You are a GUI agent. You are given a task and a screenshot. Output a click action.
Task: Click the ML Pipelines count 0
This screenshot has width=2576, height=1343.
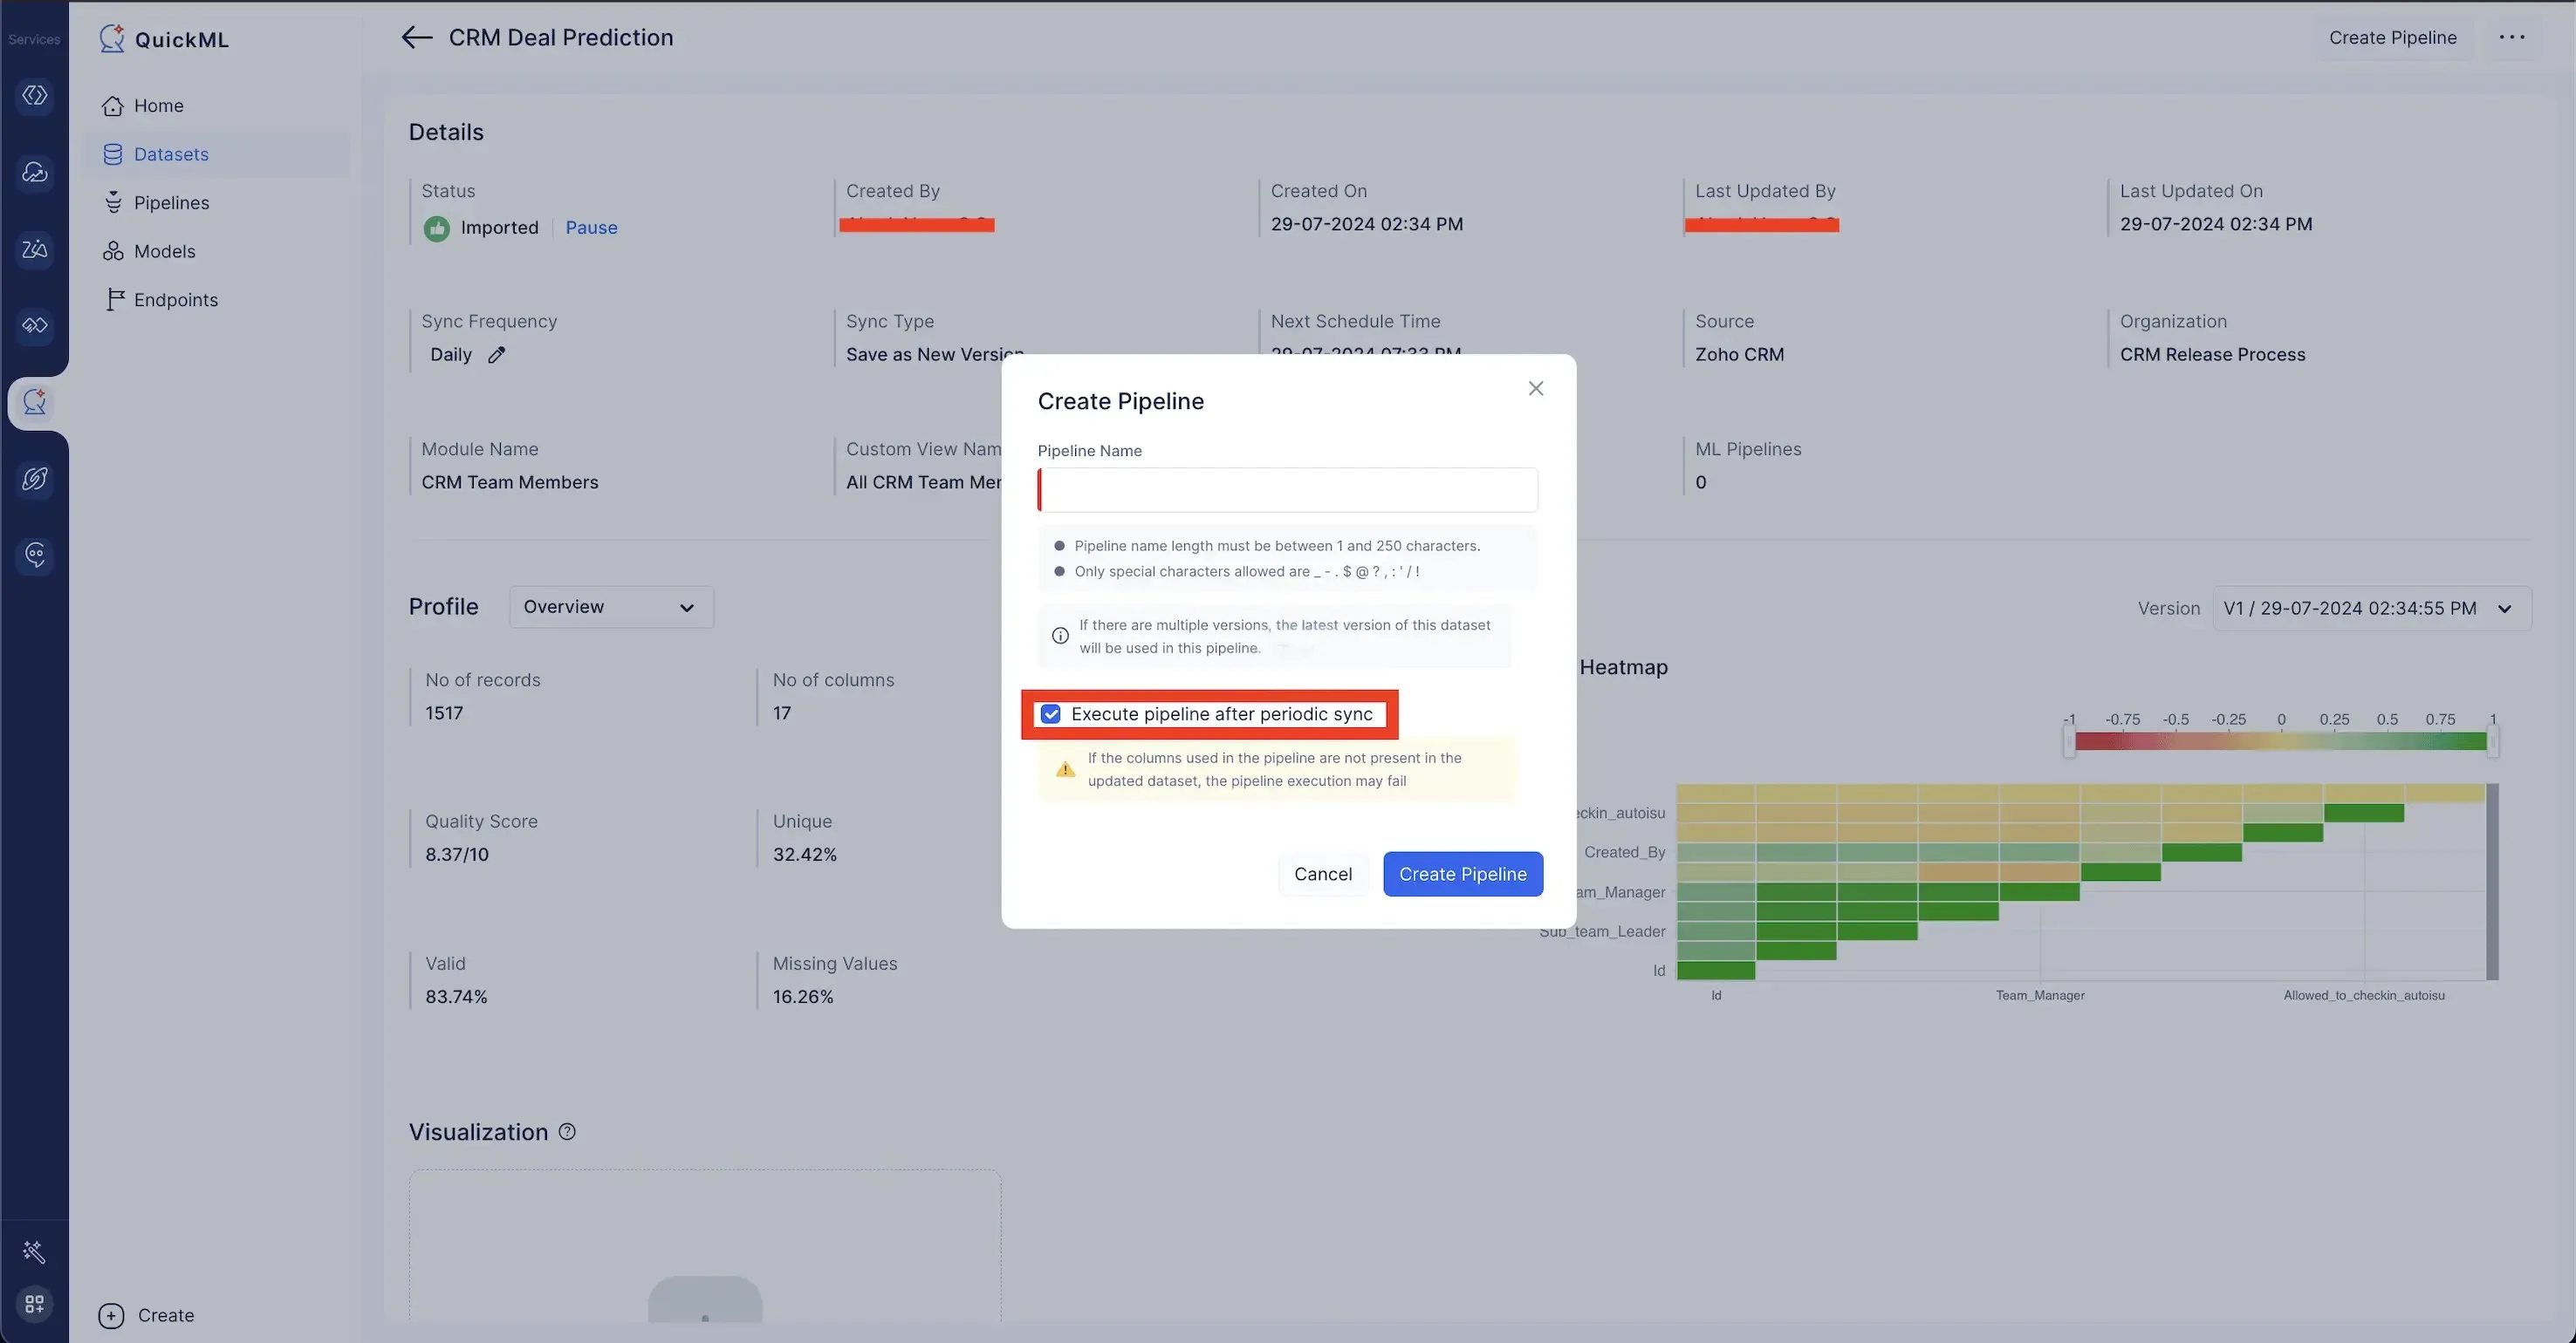(x=1700, y=482)
